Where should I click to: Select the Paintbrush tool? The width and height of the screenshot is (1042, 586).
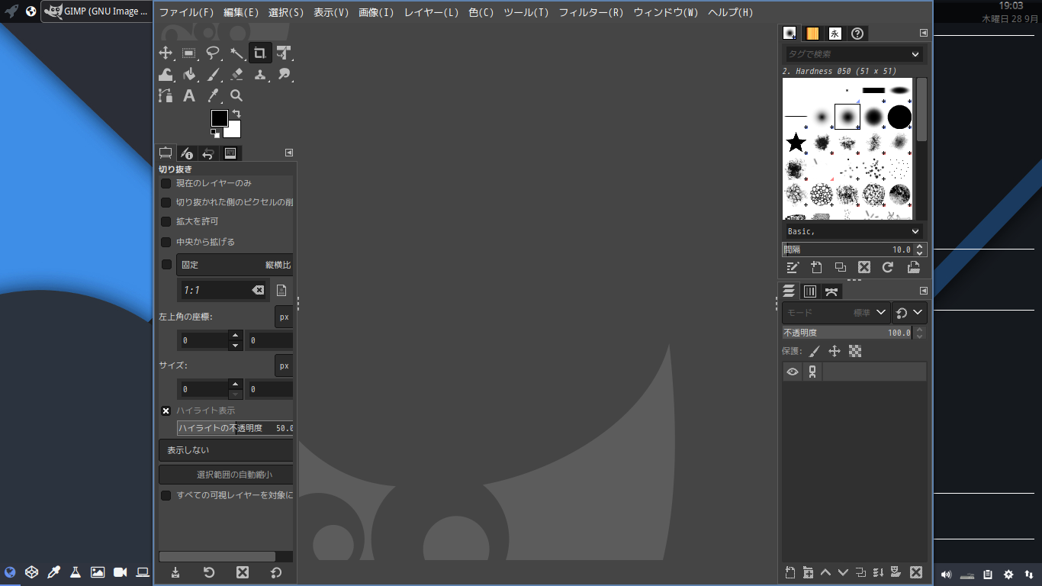[213, 74]
